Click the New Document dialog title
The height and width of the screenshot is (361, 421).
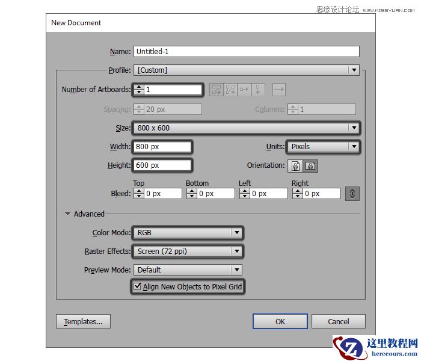pos(76,23)
